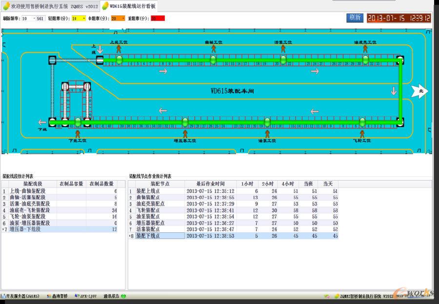The height and width of the screenshot is (304, 439).
Task: Click the 油泵工位 worker icon
Action: pyautogui.click(x=267, y=133)
